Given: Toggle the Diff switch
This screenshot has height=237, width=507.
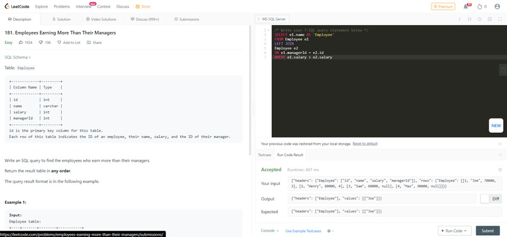Looking at the screenshot, I should [x=491, y=199].
